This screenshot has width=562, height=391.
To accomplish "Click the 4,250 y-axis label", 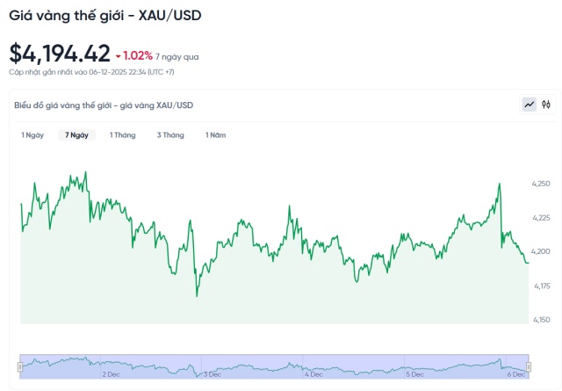I will 541,183.
